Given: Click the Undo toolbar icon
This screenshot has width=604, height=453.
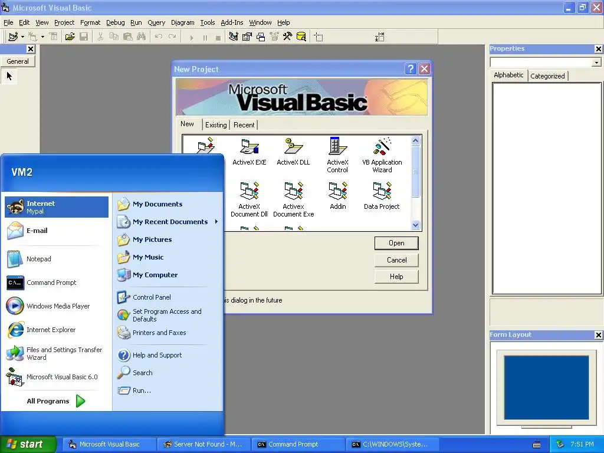Looking at the screenshot, I should tap(158, 37).
